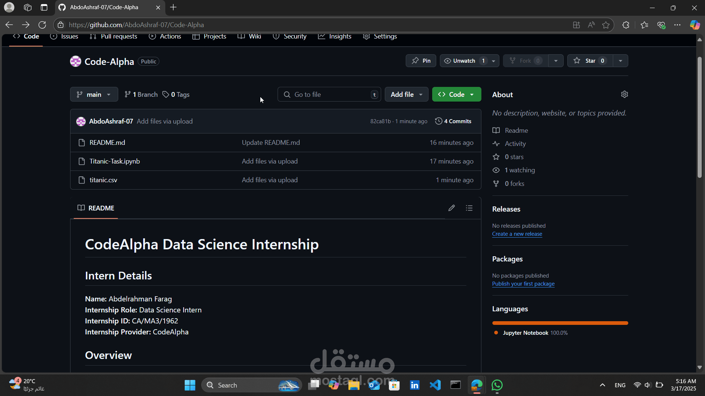Click the AbdoAshraf-07 author link
The width and height of the screenshot is (705, 396).
pyautogui.click(x=111, y=121)
